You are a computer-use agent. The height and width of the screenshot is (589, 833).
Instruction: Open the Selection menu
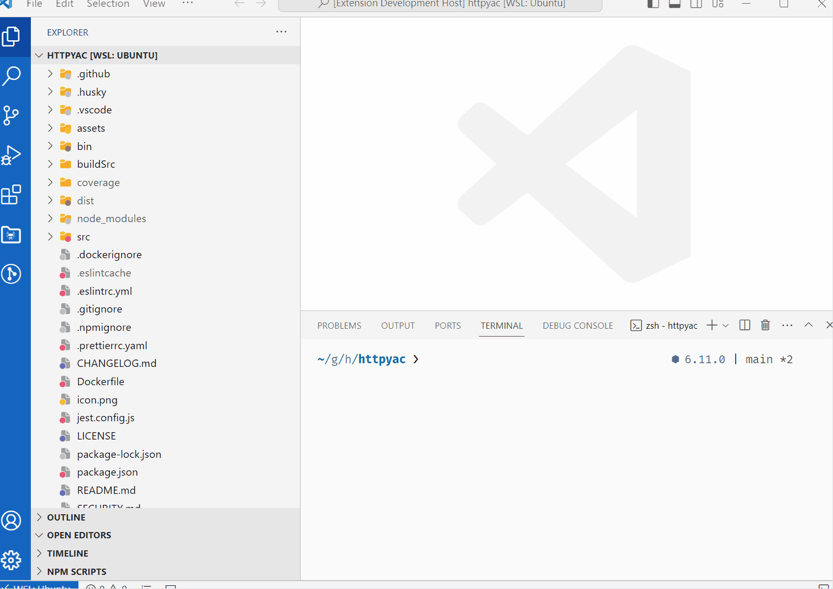(x=108, y=4)
